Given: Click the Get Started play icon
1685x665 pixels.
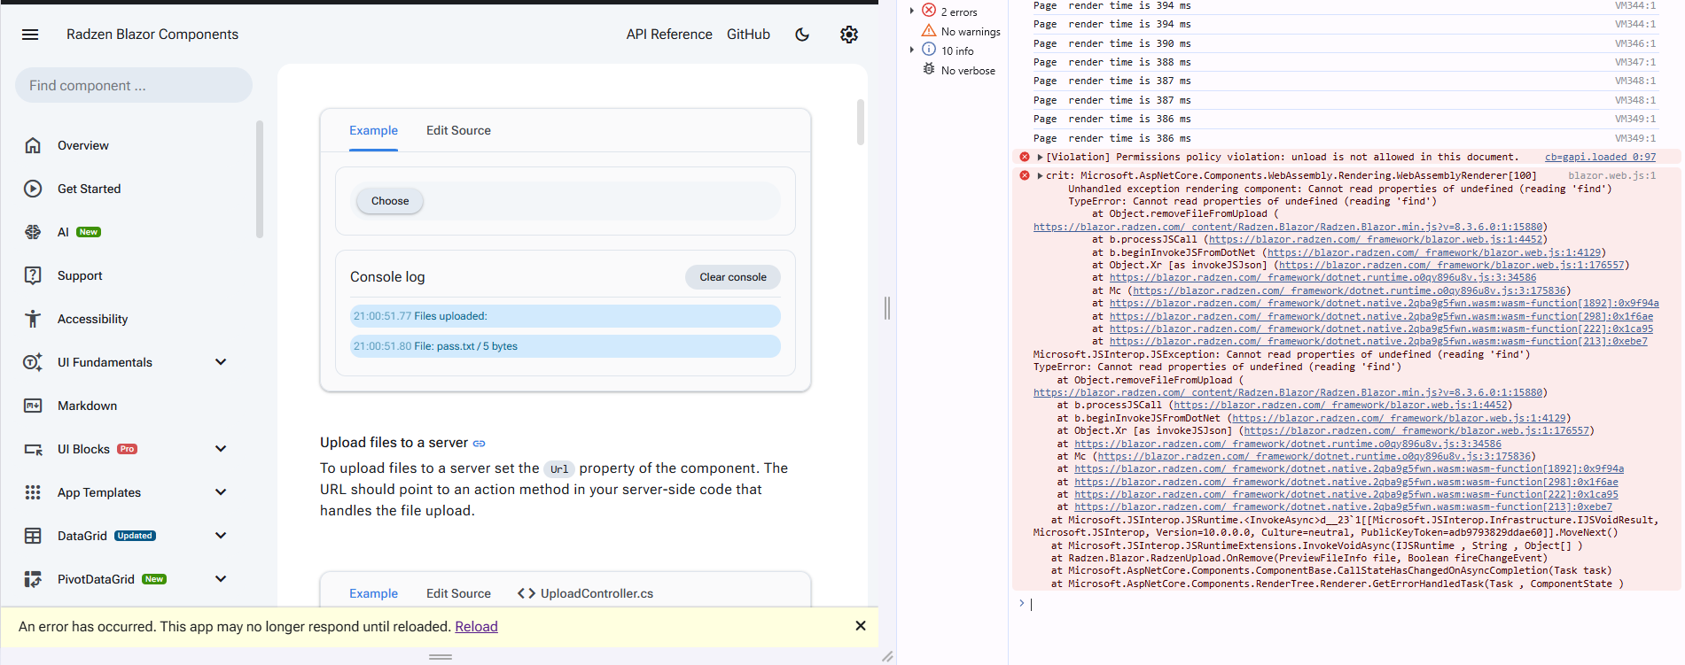Looking at the screenshot, I should pyautogui.click(x=33, y=189).
